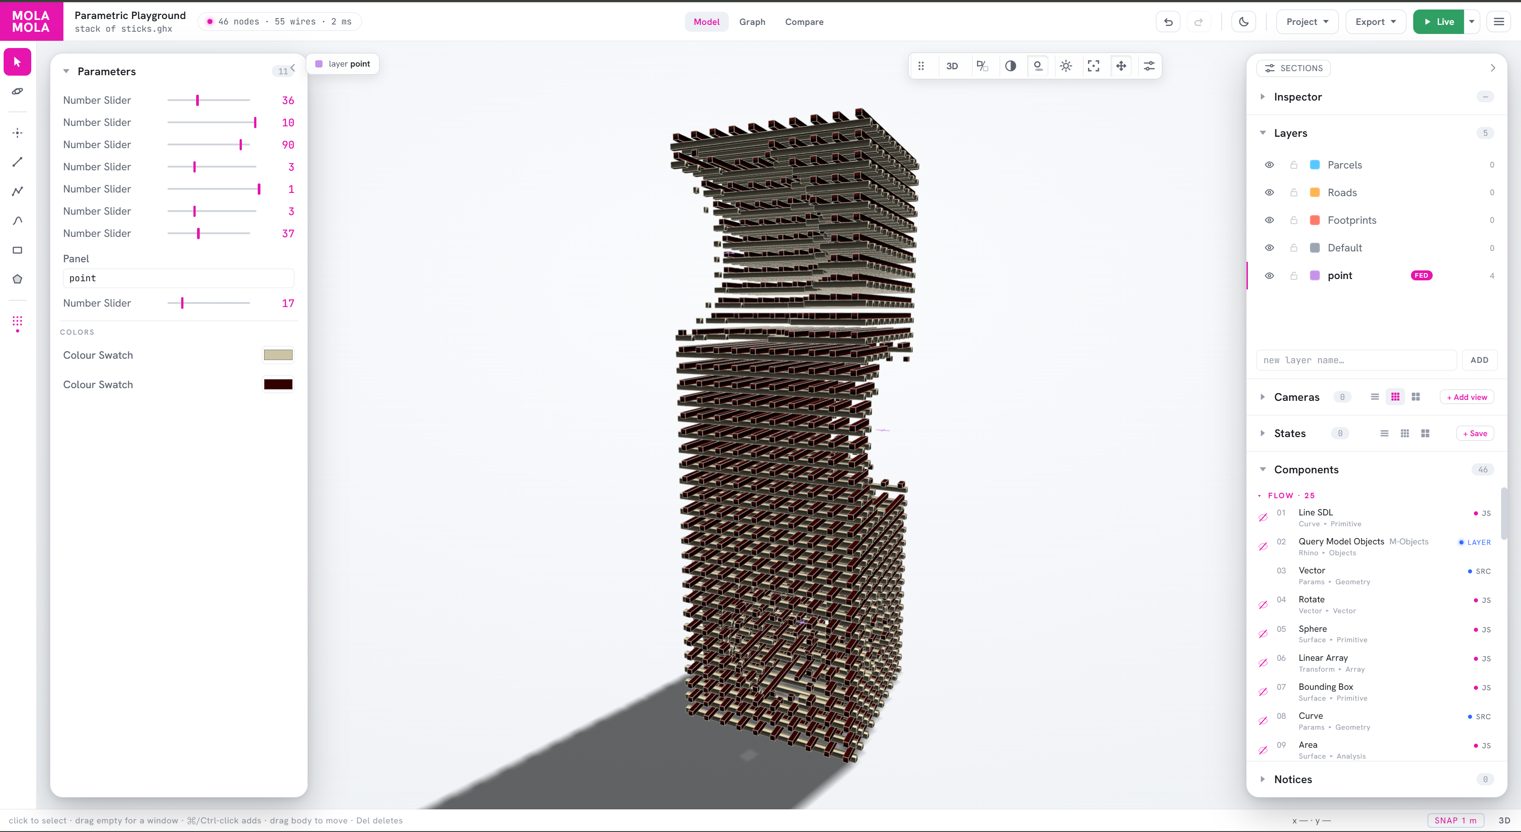1521x832 pixels.
Task: Expand the Inspector section
Action: 1262,97
